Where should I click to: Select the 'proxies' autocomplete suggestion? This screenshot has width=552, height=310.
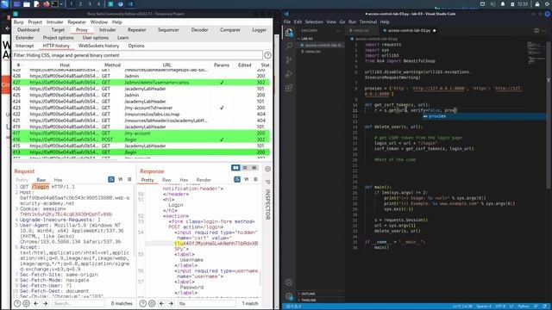[484, 116]
